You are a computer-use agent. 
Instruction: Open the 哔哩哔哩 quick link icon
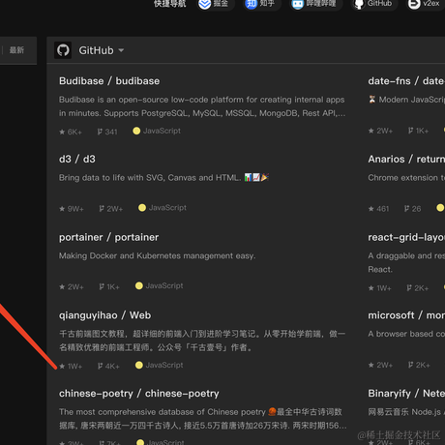297,4
